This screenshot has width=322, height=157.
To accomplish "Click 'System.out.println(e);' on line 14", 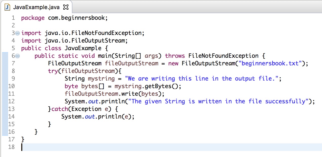I will pyautogui.click(x=98, y=117).
